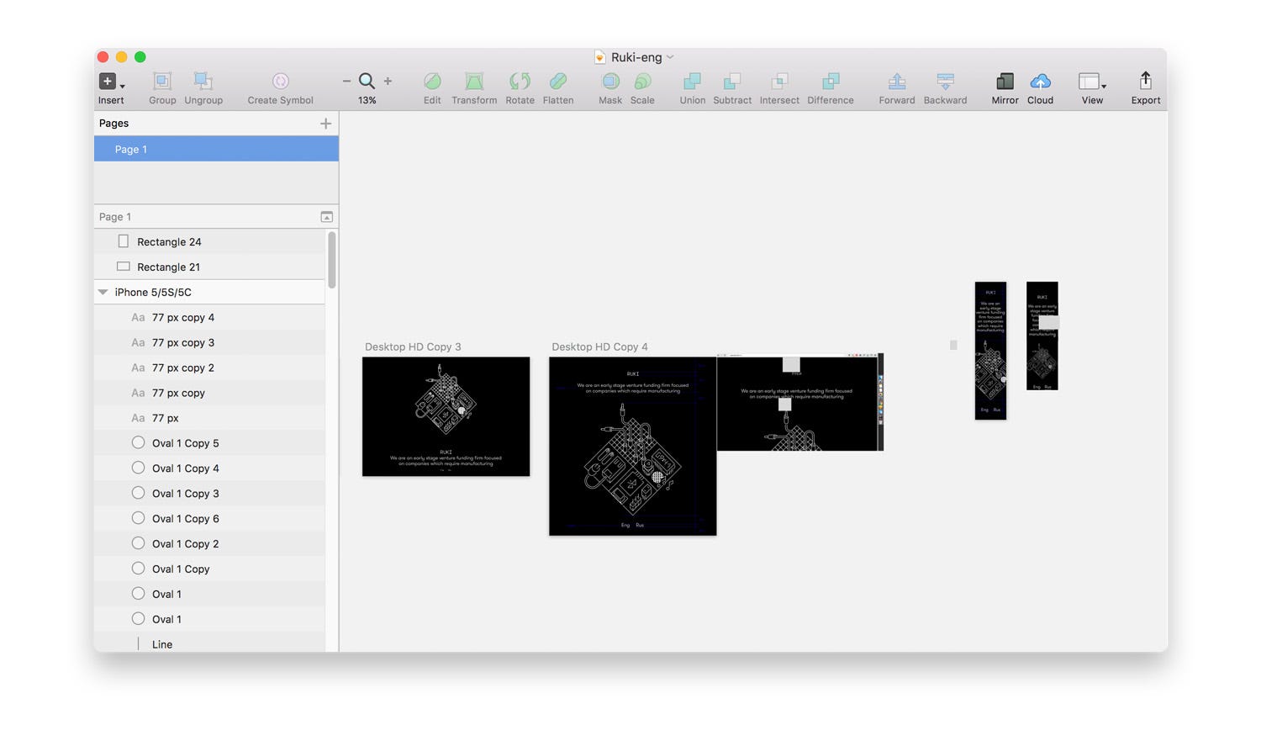The height and width of the screenshot is (746, 1261).
Task: Click the Export toolbar icon
Action: (1145, 80)
